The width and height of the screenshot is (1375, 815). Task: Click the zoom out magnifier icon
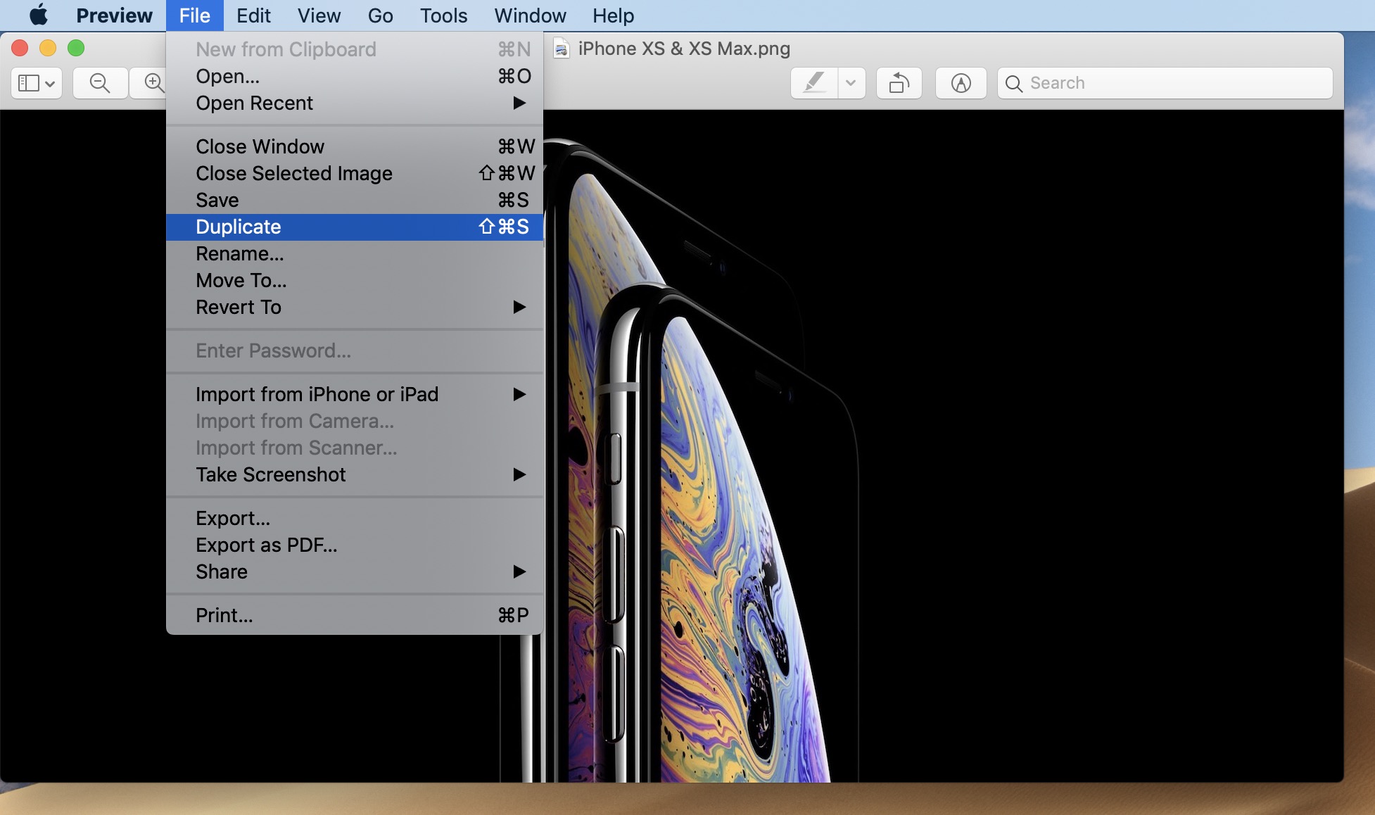click(99, 82)
